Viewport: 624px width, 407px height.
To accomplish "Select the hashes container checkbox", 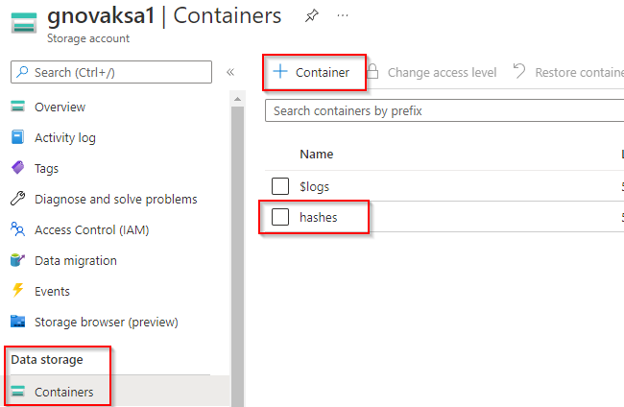I will click(x=280, y=218).
